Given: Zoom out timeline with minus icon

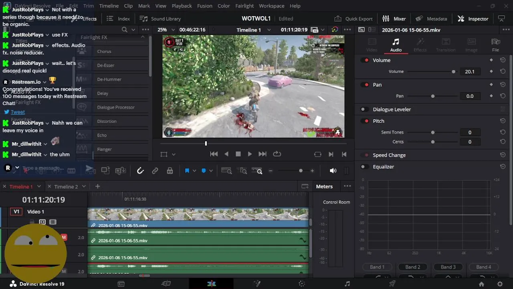Looking at the screenshot, I should pos(271,171).
